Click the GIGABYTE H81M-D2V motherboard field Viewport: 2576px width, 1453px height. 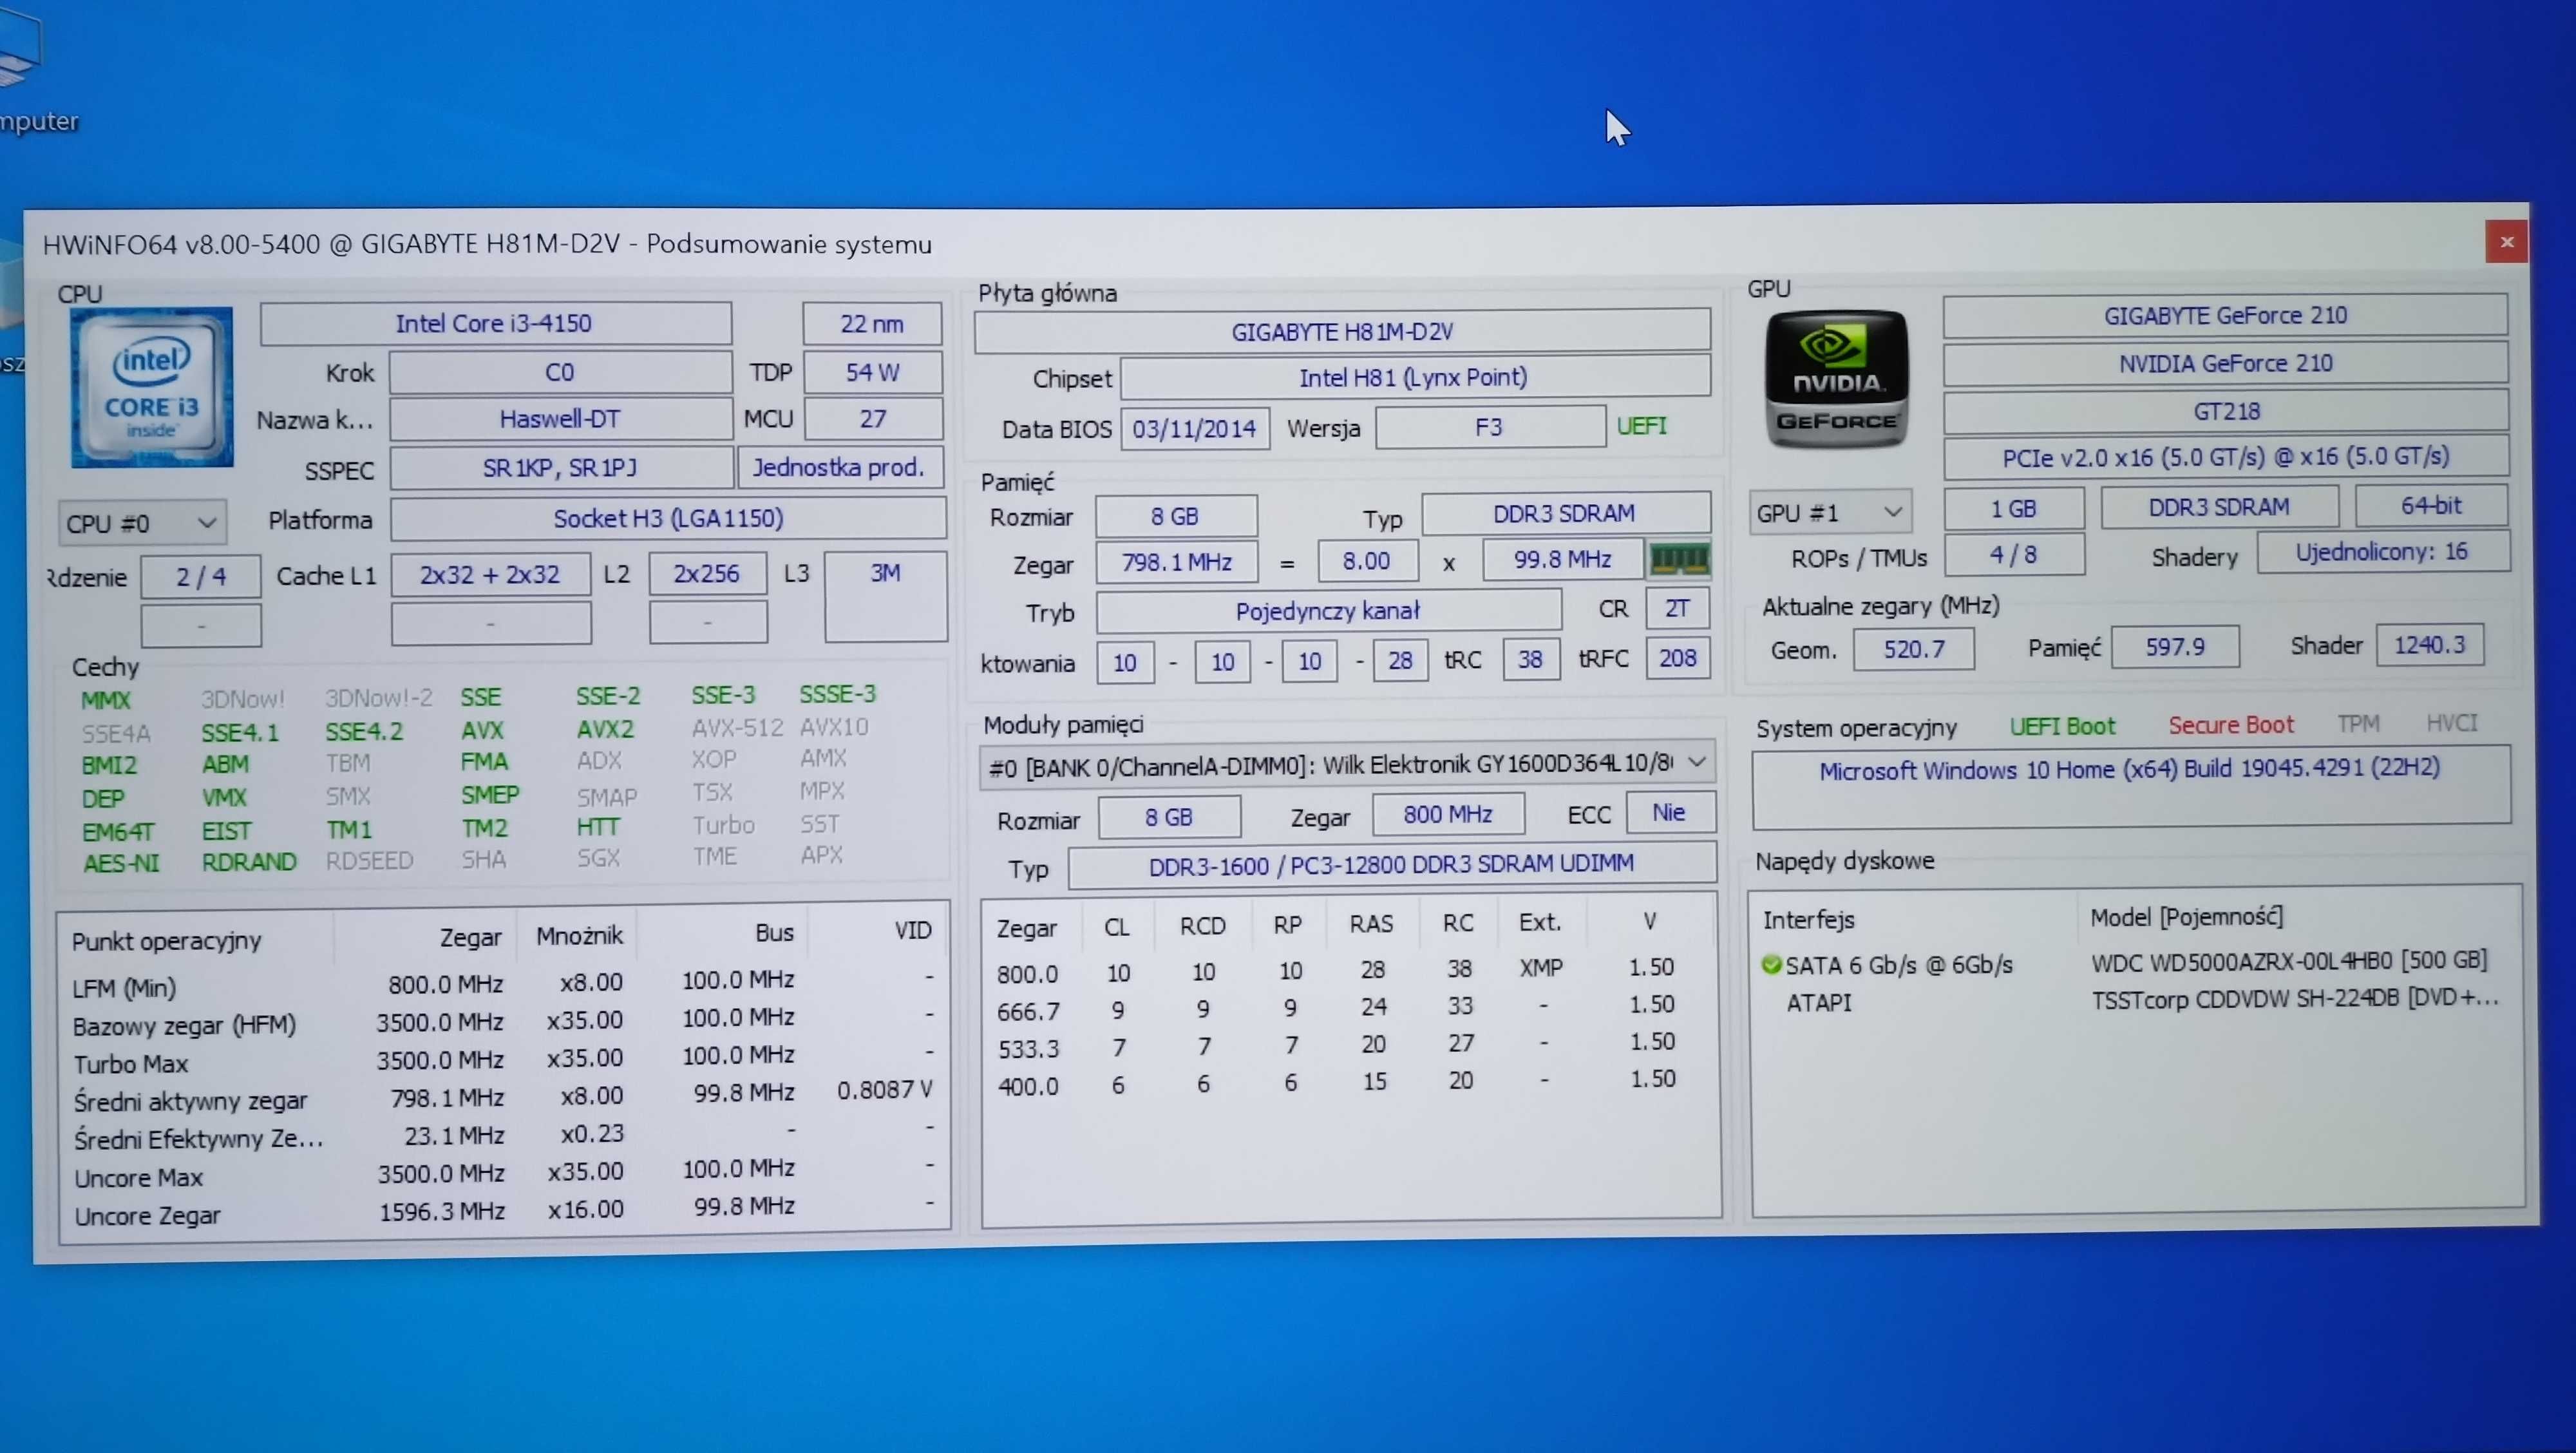1342,331
